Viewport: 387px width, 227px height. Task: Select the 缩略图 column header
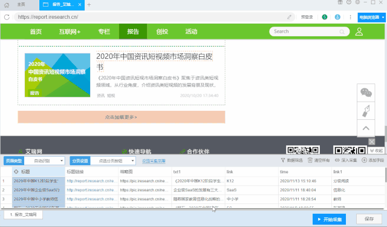tap(145, 172)
